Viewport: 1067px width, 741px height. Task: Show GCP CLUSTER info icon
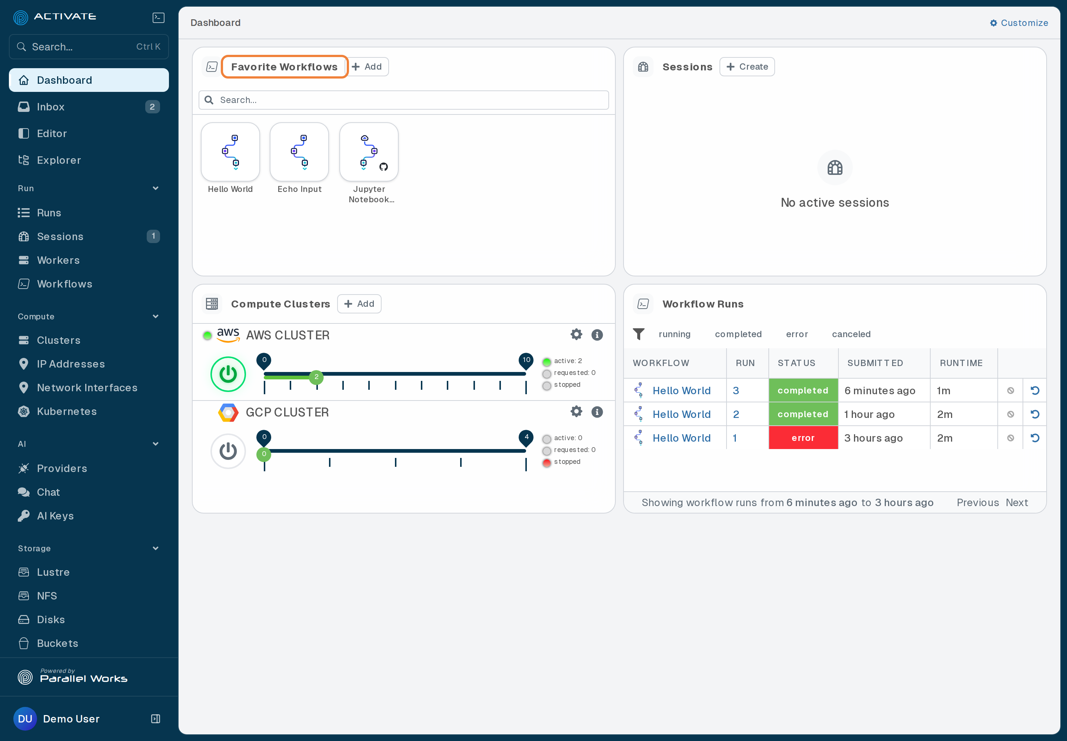[597, 412]
